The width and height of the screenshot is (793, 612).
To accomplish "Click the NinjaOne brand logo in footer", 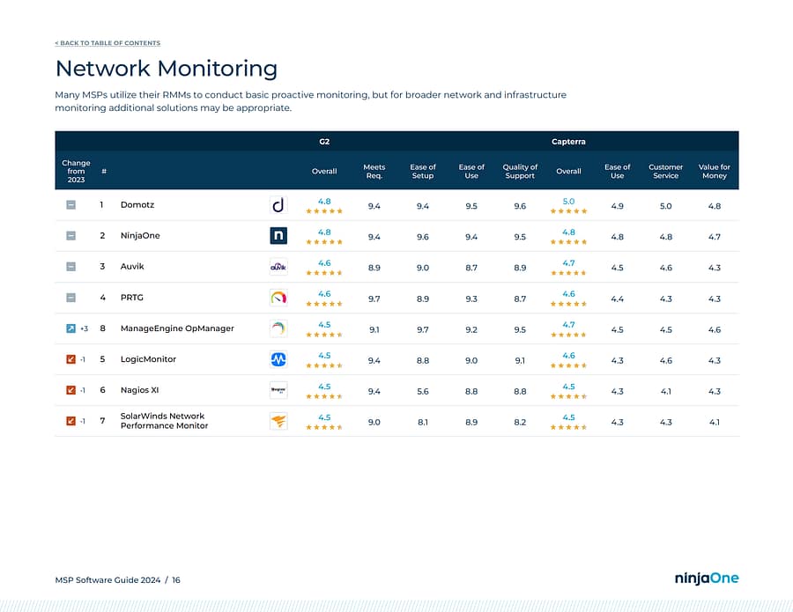I will [x=706, y=579].
